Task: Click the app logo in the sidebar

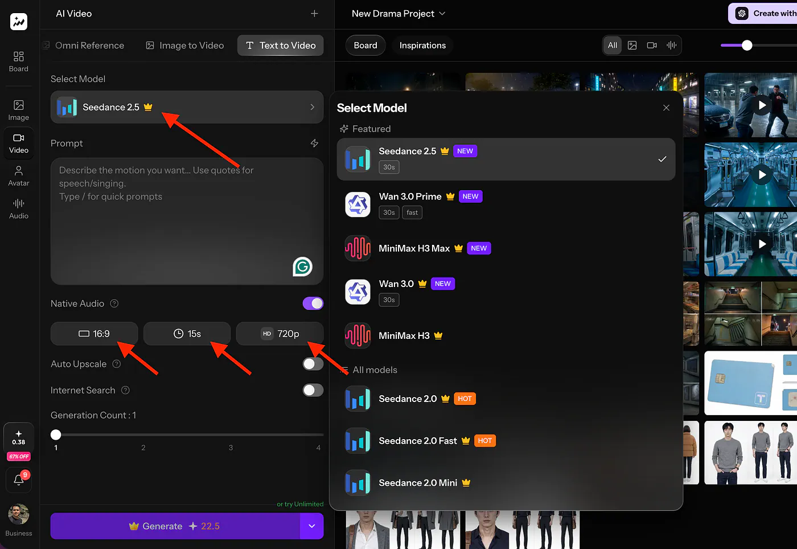Action: 19,22
